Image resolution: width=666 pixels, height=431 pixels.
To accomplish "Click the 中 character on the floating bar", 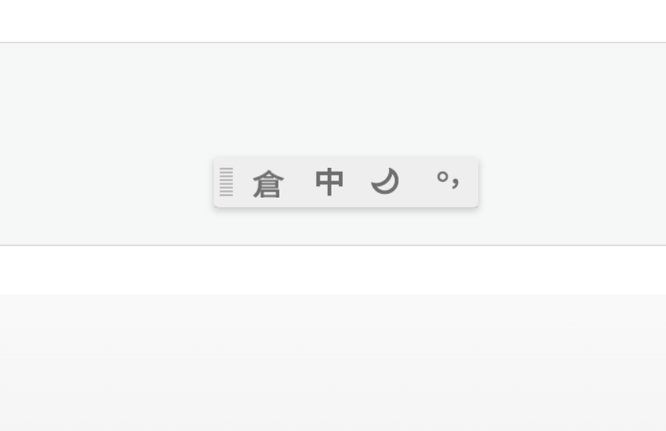I will (x=329, y=183).
